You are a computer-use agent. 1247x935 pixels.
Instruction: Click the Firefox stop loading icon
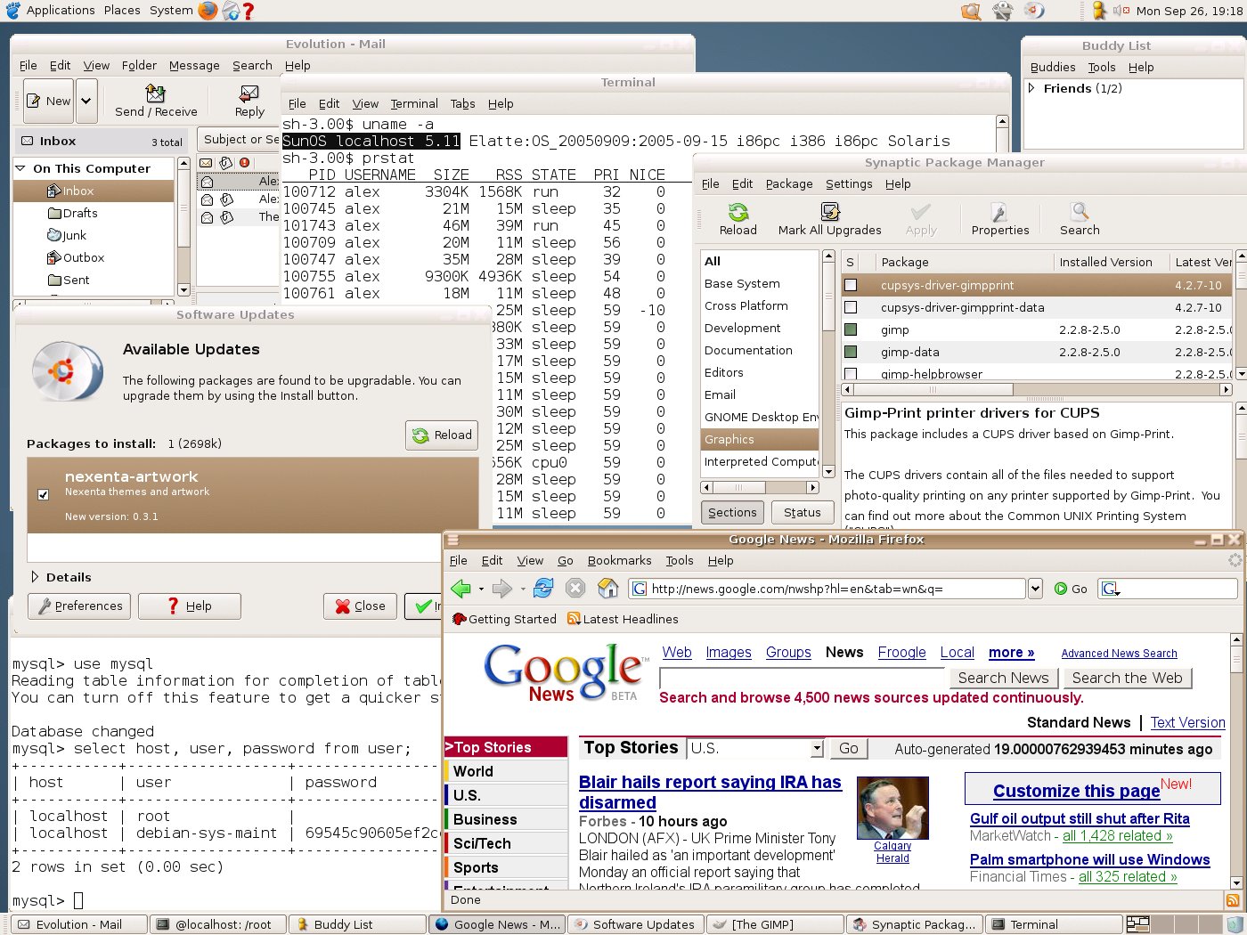click(x=575, y=588)
